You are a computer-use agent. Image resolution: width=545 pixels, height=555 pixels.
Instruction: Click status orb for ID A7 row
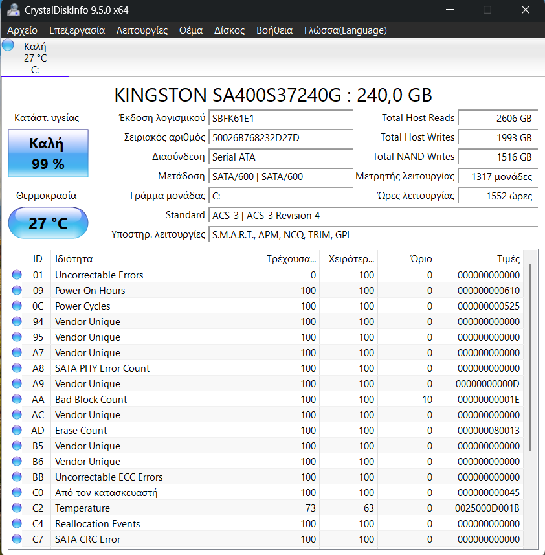17,352
